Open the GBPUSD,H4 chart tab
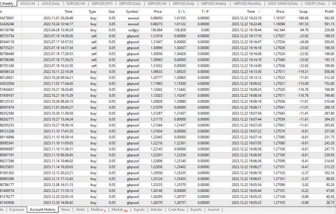Image resolution: width=336 pixels, height=214 pixels. [x=157, y=4]
